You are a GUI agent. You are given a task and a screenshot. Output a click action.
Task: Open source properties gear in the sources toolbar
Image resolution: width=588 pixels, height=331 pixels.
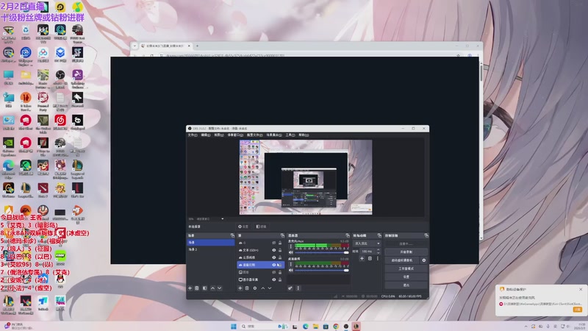[x=255, y=288]
